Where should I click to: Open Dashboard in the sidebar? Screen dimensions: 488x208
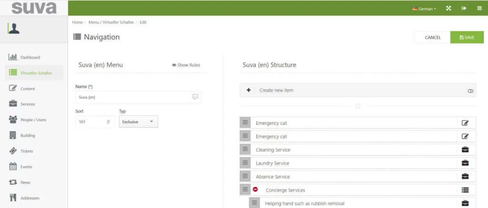(x=30, y=57)
